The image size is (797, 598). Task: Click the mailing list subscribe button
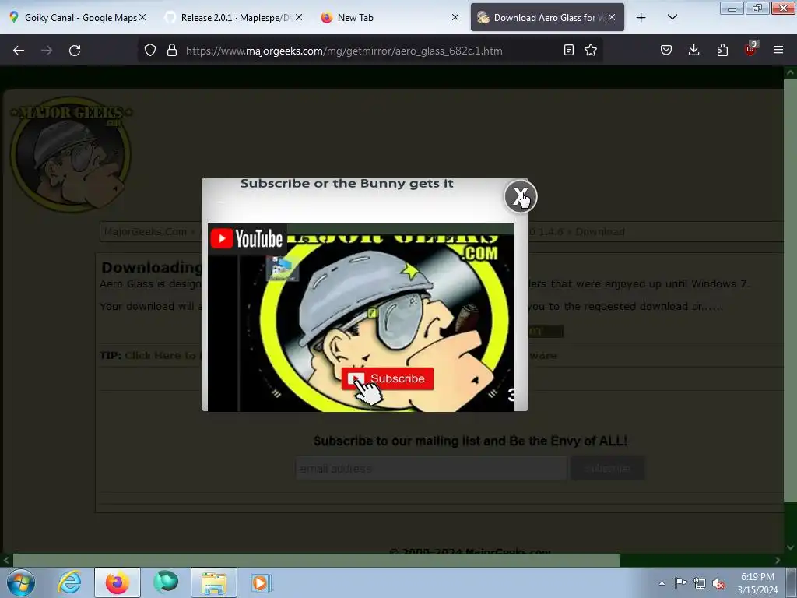tap(608, 468)
